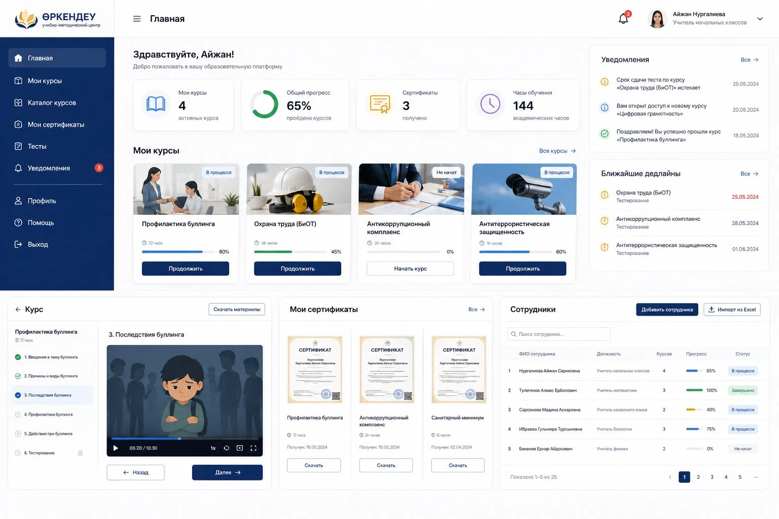The height and width of the screenshot is (519, 779).
Task: Continue Охрана труда (БиОТ) course
Action: pyautogui.click(x=298, y=269)
